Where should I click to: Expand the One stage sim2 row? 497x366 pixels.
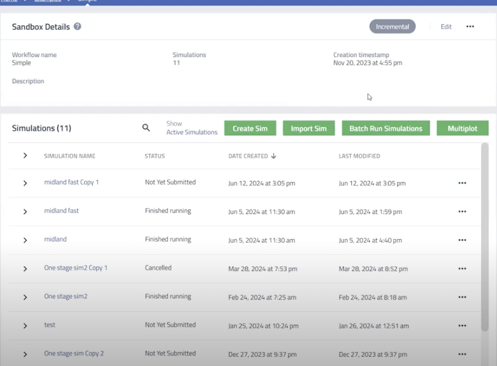pyautogui.click(x=25, y=297)
